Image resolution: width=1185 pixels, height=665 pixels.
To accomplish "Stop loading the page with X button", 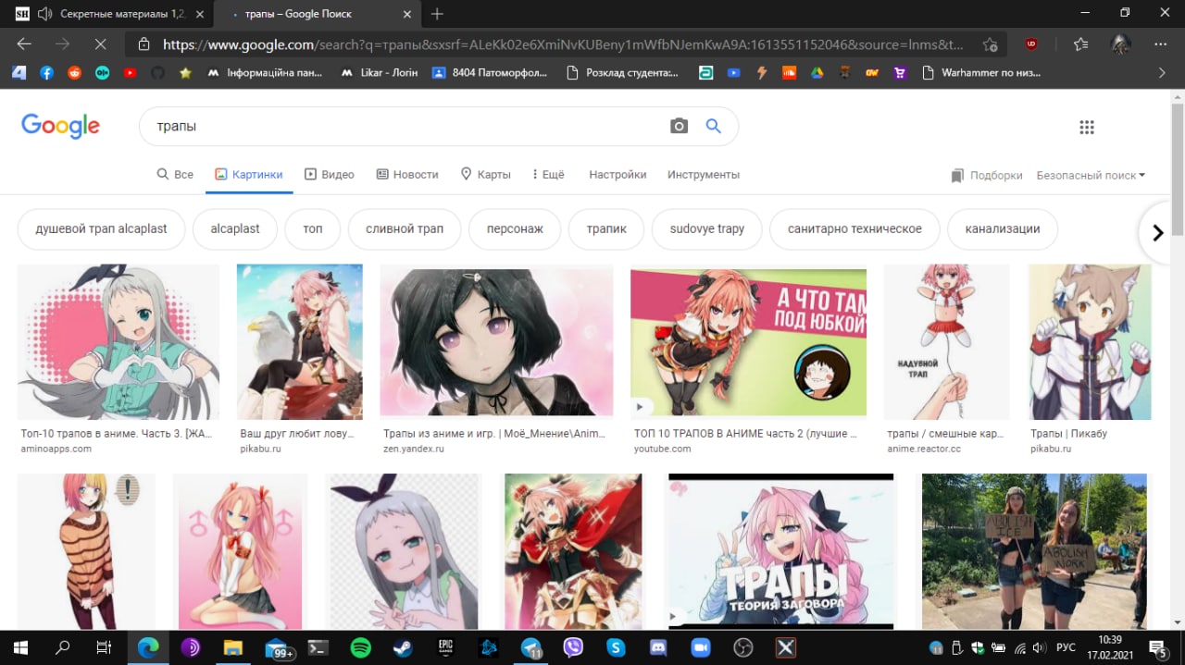I will 100,43.
